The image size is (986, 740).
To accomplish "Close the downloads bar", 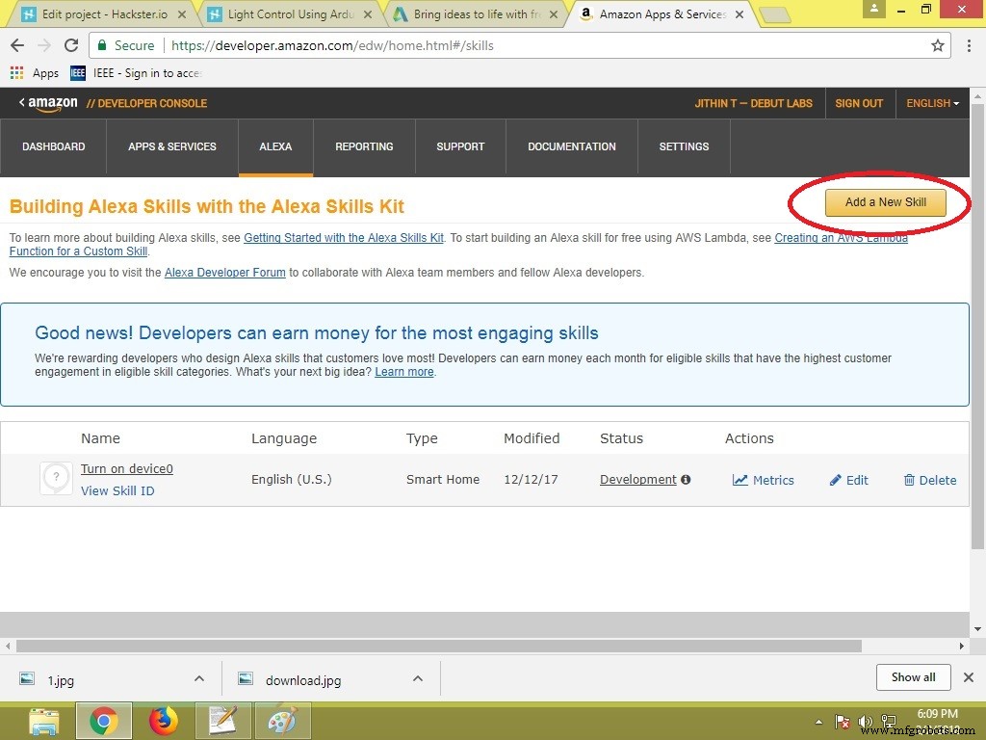I will click(969, 677).
